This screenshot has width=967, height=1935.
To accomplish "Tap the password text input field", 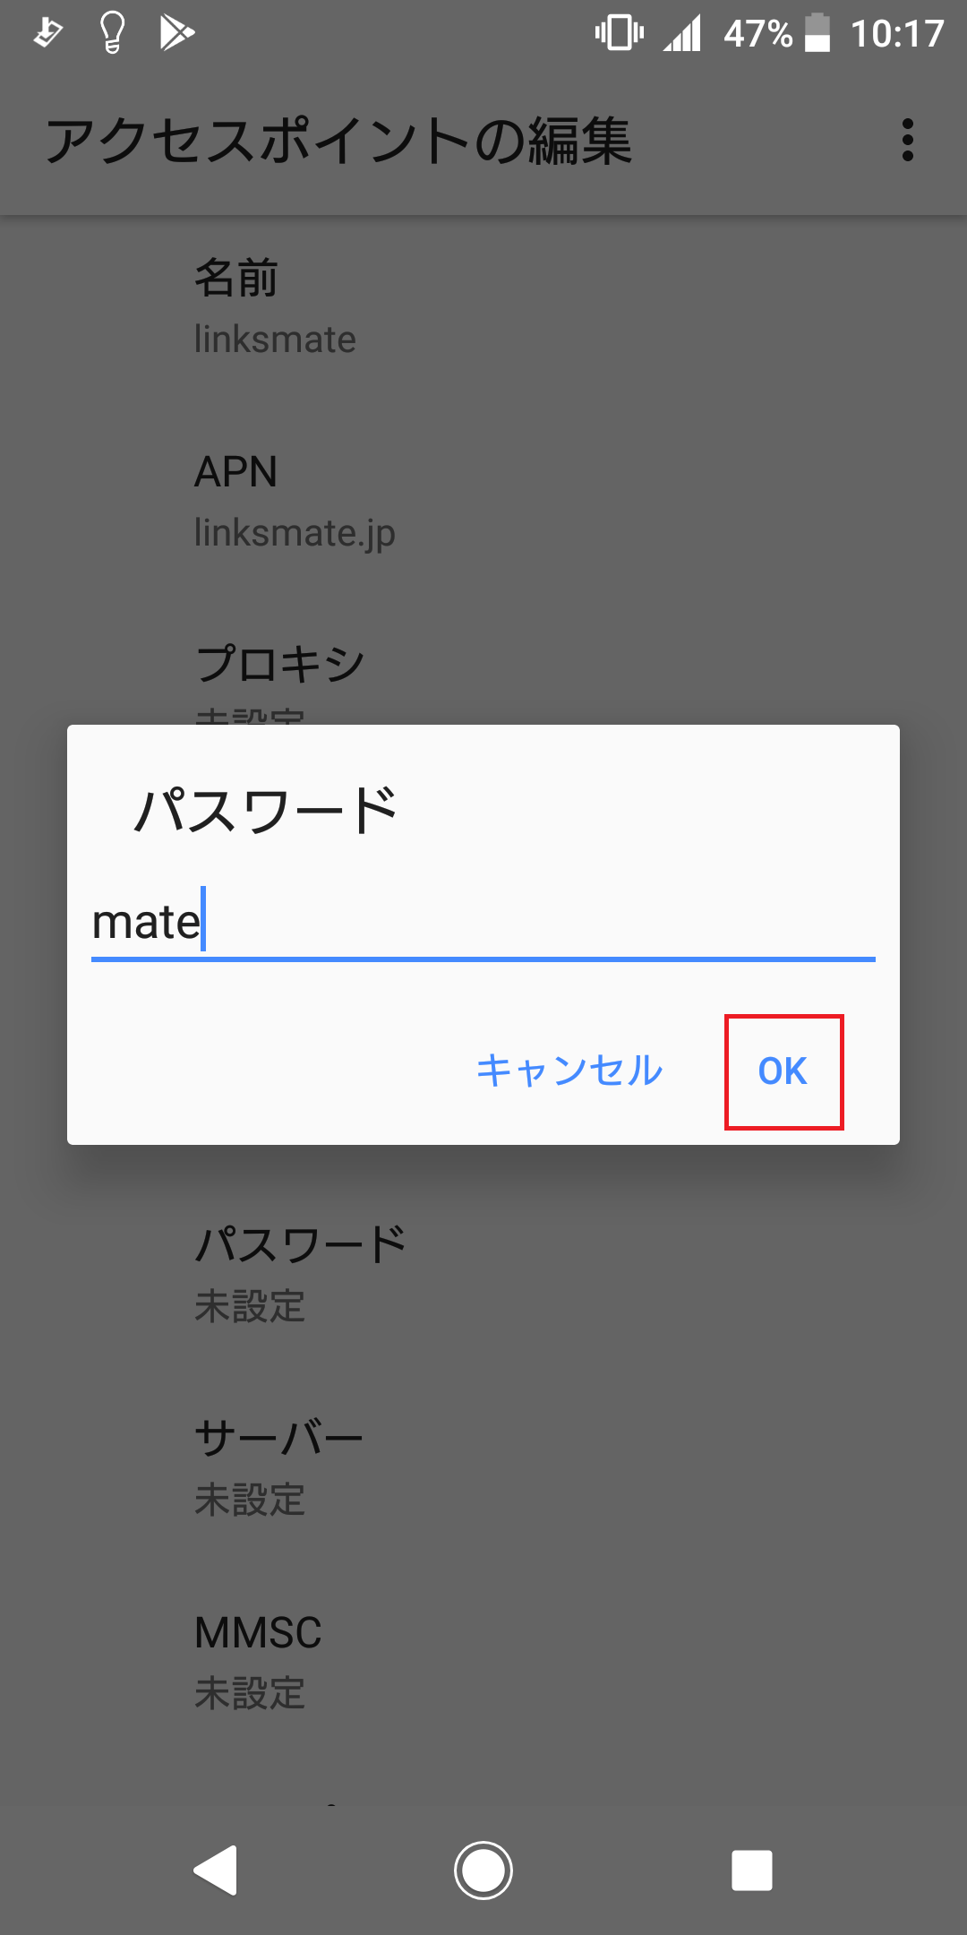I will coord(483,923).
